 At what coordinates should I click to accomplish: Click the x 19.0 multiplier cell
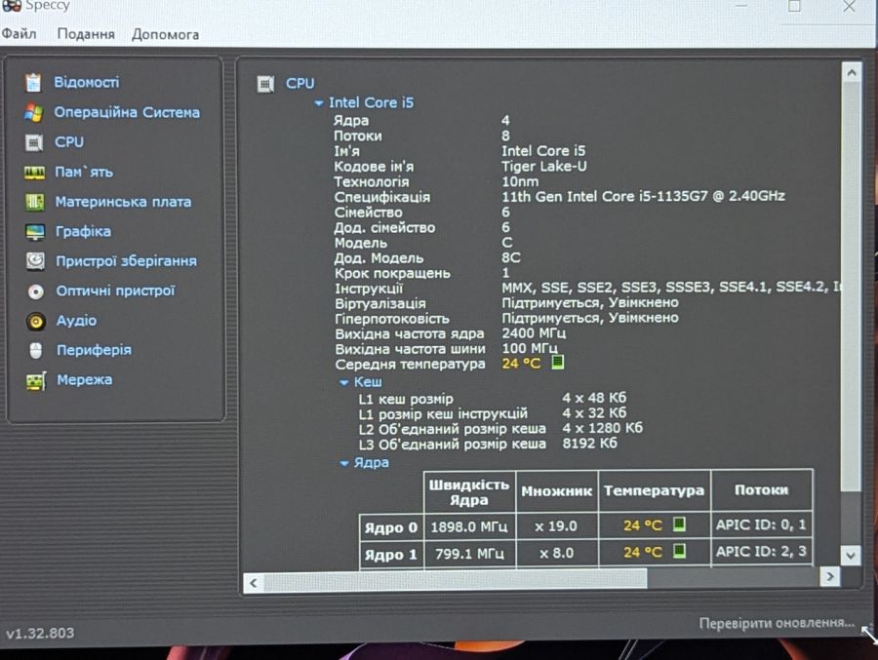pyautogui.click(x=557, y=526)
